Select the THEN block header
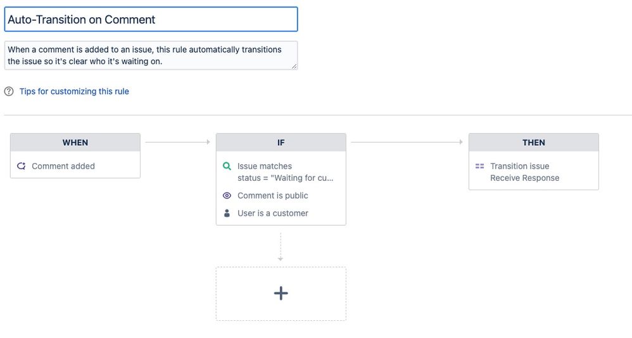632x338 pixels. click(533, 143)
